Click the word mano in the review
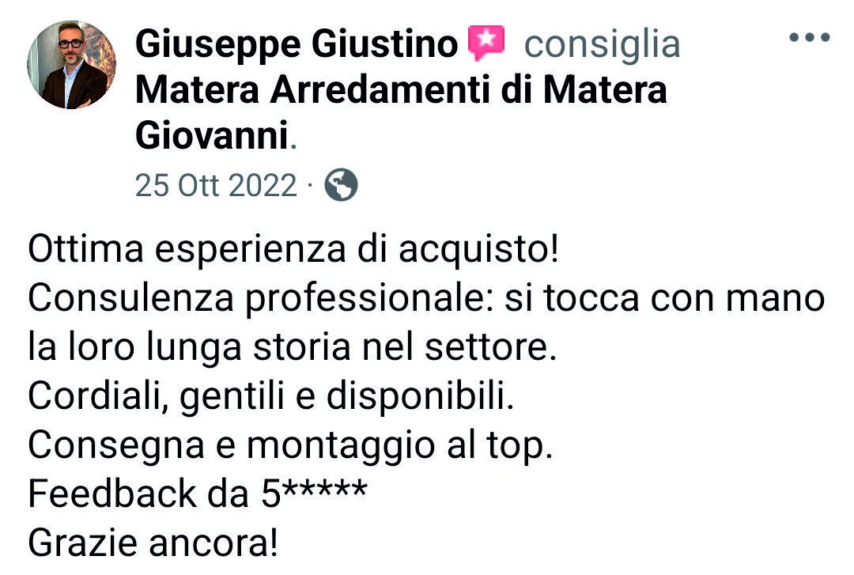This screenshot has width=854, height=575. tap(775, 299)
